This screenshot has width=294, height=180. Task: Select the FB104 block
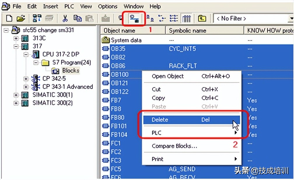[x=119, y=135]
